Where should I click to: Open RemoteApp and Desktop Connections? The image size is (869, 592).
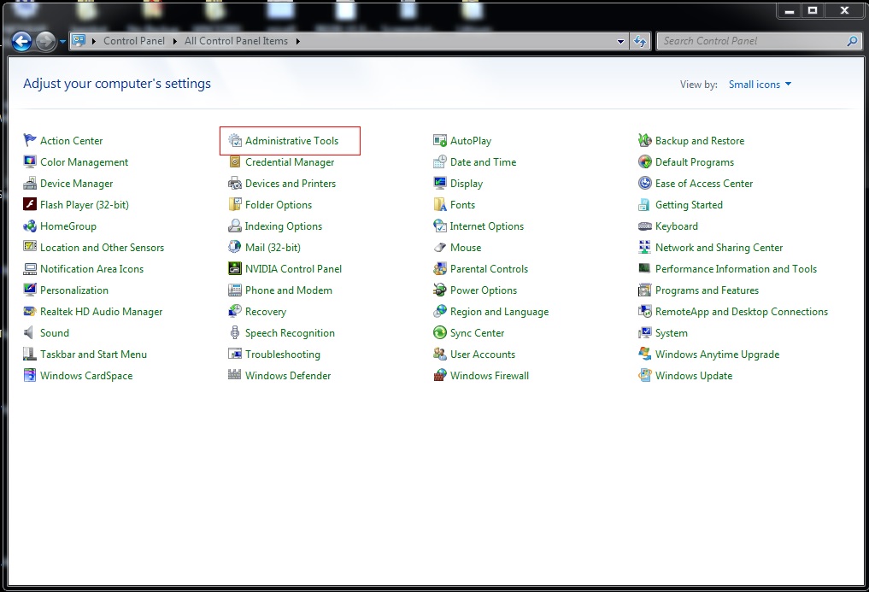[742, 311]
